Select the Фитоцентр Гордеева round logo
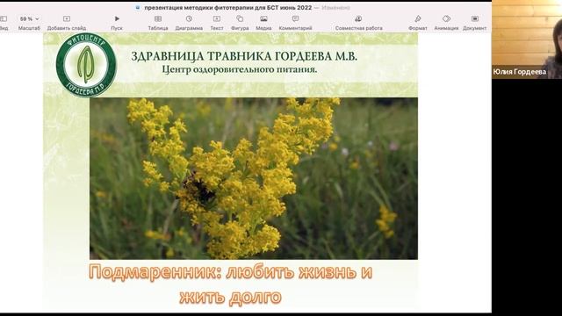This screenshot has width=562, height=316. tap(86, 65)
